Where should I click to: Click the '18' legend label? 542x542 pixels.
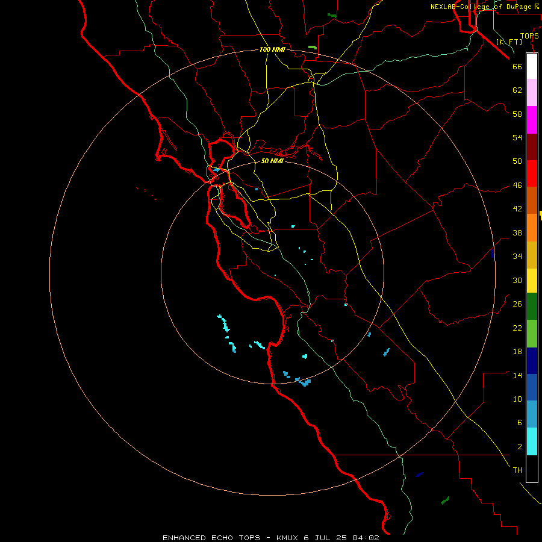click(517, 352)
